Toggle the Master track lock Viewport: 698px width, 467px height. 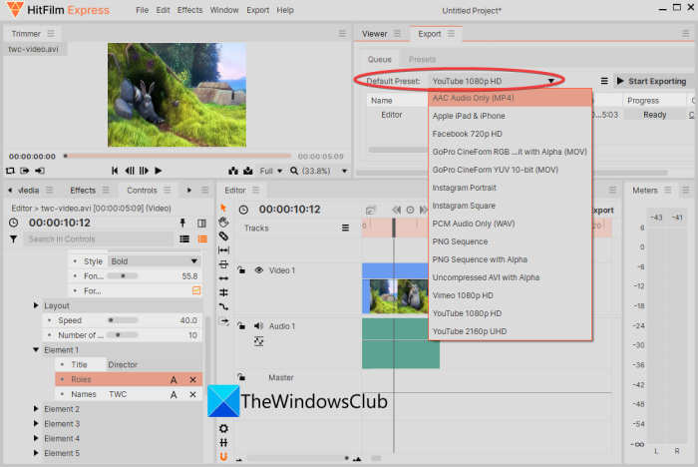pyautogui.click(x=241, y=377)
